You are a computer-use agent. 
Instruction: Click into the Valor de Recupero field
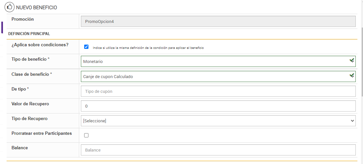[x=218, y=106]
